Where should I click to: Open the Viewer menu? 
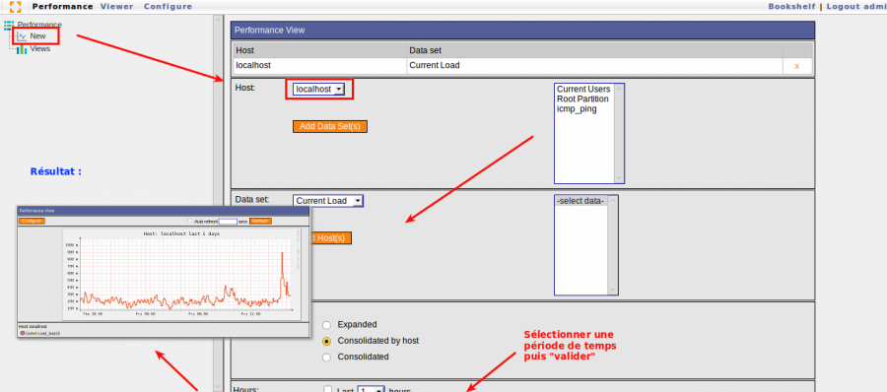pyautogui.click(x=116, y=7)
